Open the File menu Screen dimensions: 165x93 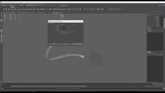1,4
